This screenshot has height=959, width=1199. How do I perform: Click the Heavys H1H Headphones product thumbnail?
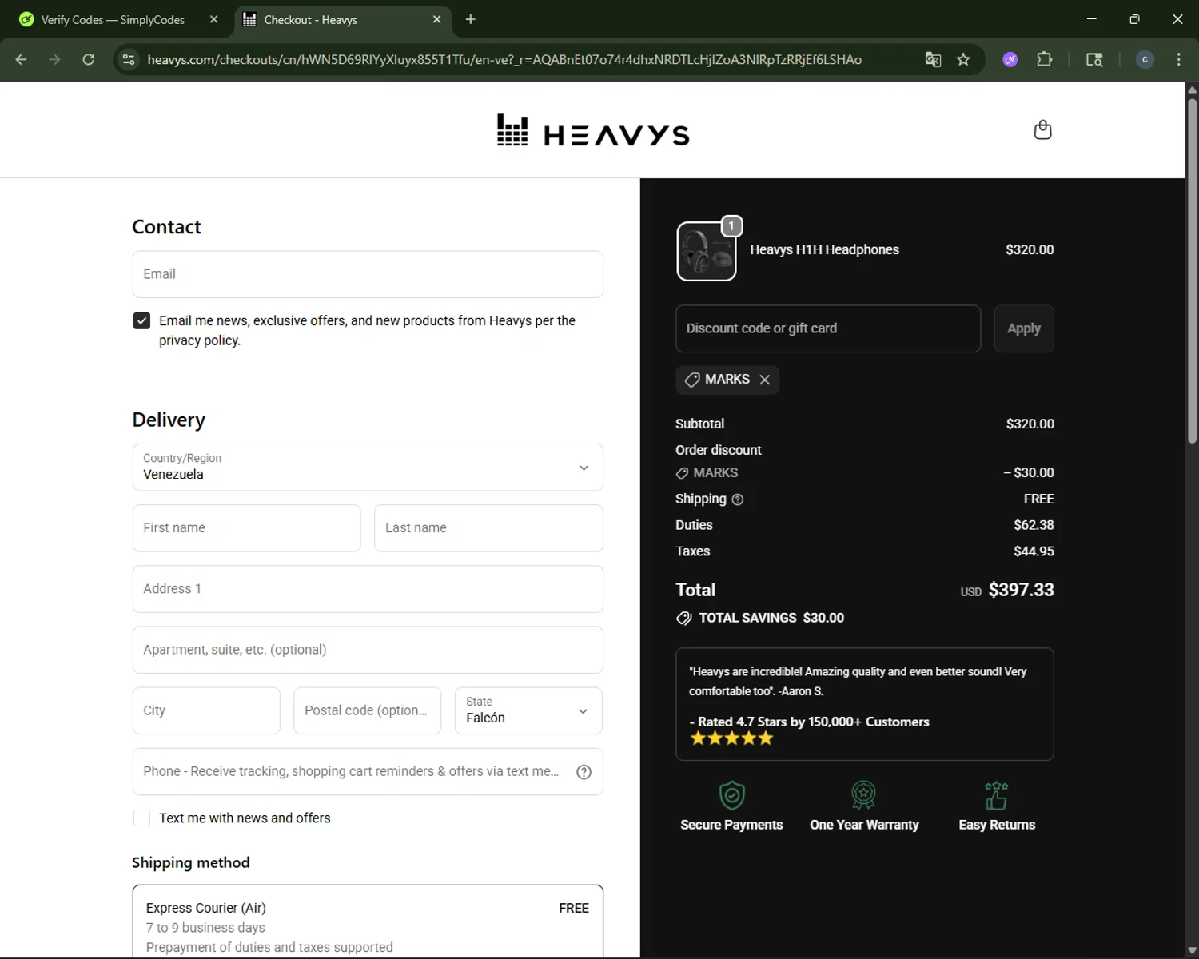[x=707, y=252]
